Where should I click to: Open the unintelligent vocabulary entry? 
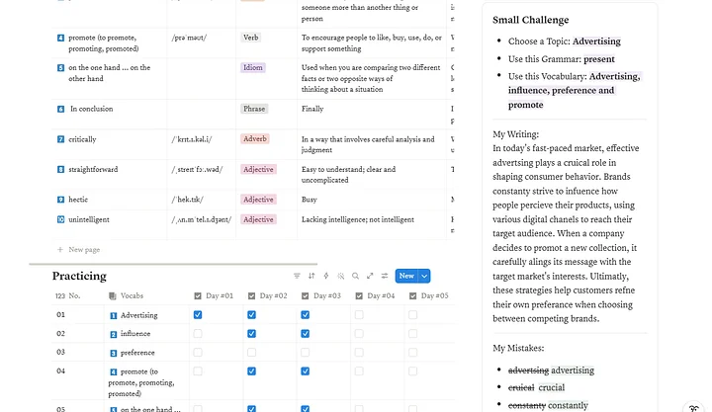click(x=89, y=219)
